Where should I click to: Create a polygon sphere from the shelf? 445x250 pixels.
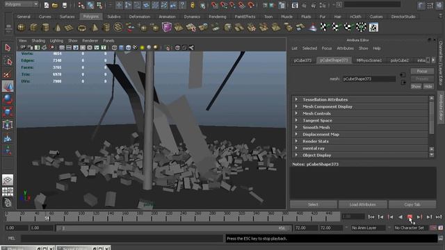tap(22, 28)
